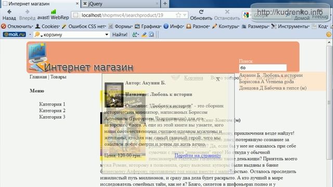Click the Найти! search button

(120, 35)
